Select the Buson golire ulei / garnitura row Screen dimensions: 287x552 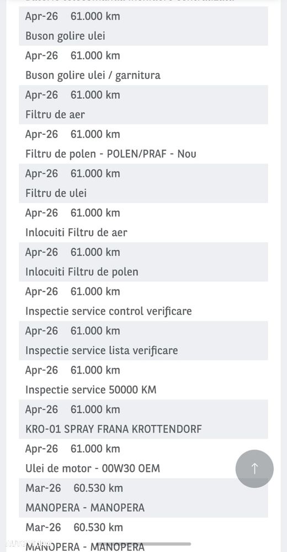click(x=143, y=66)
